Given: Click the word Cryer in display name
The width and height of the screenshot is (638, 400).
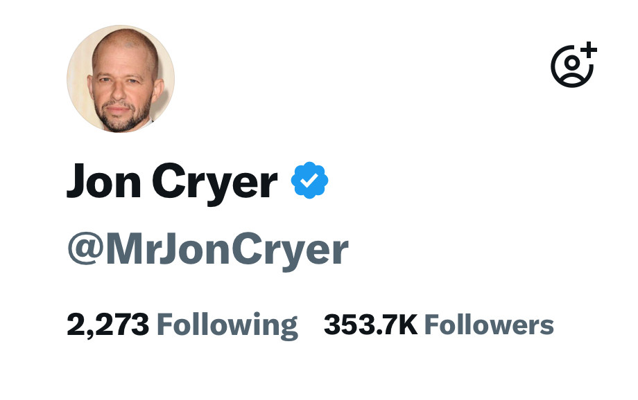Looking at the screenshot, I should (x=215, y=184).
